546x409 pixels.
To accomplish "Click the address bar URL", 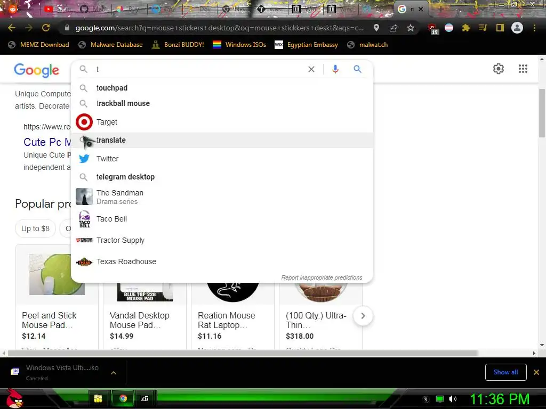I will click(x=219, y=28).
